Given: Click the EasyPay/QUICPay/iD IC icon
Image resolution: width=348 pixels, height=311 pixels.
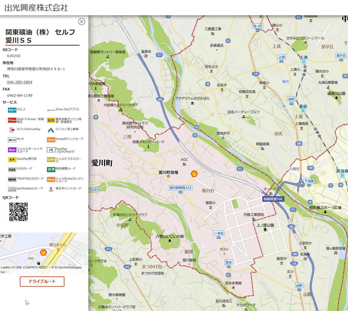Looking at the screenshot, I should pos(51,150).
